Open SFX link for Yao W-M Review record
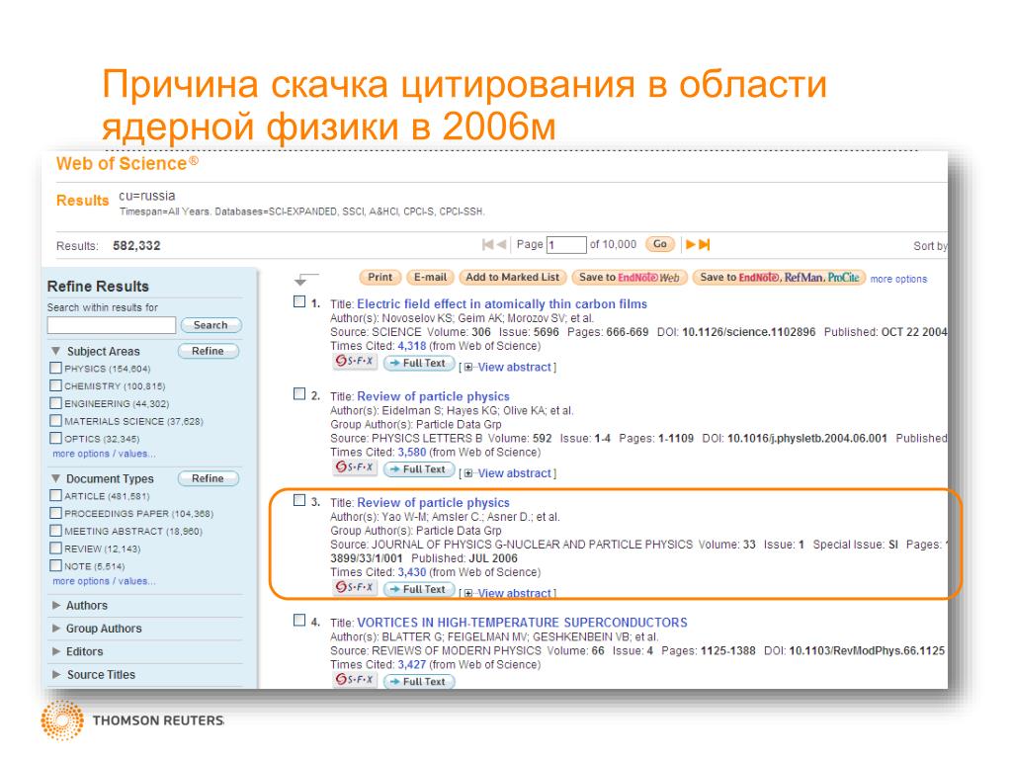 tap(355, 587)
